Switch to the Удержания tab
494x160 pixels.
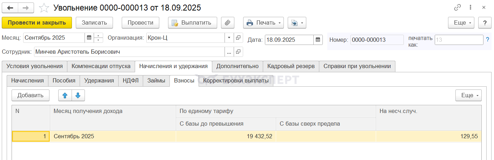point(99,80)
